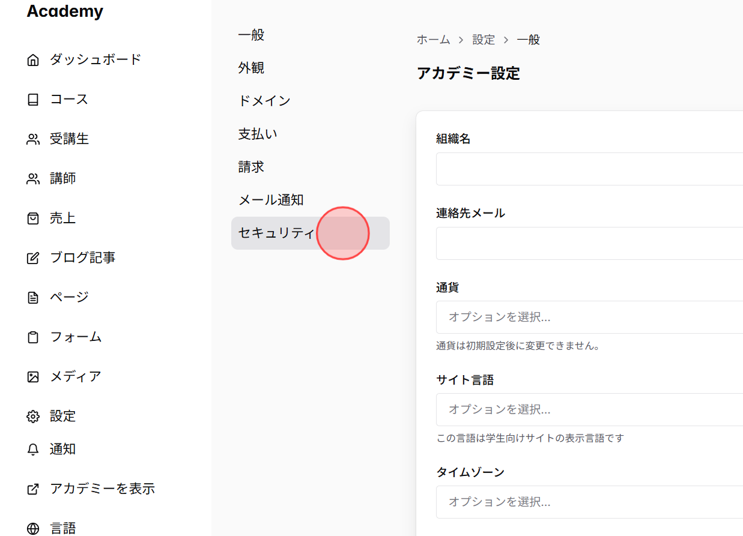
Task: Open the ドメイン settings section
Action: click(x=264, y=100)
